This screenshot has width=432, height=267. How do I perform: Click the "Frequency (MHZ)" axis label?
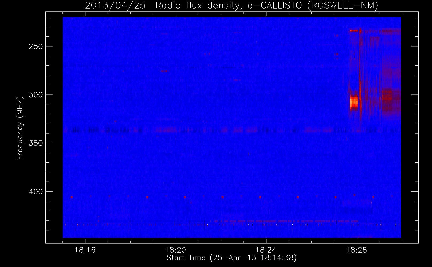click(x=20, y=128)
